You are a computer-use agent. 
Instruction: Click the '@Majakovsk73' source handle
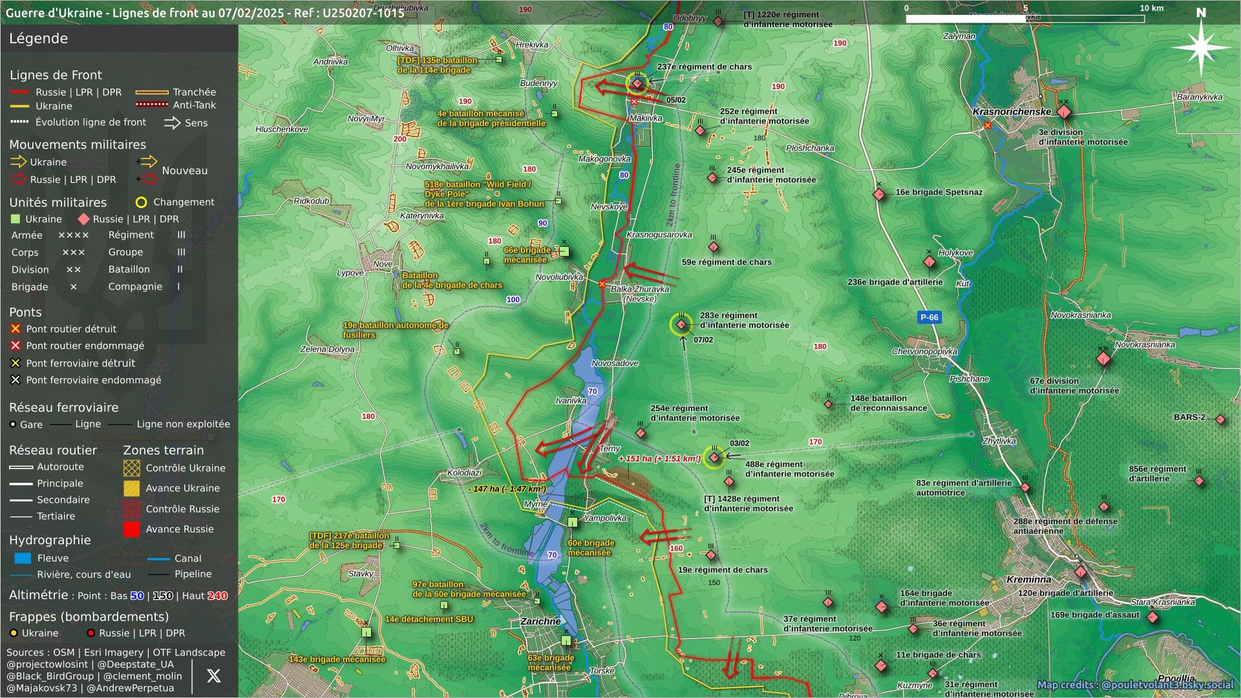(x=42, y=688)
